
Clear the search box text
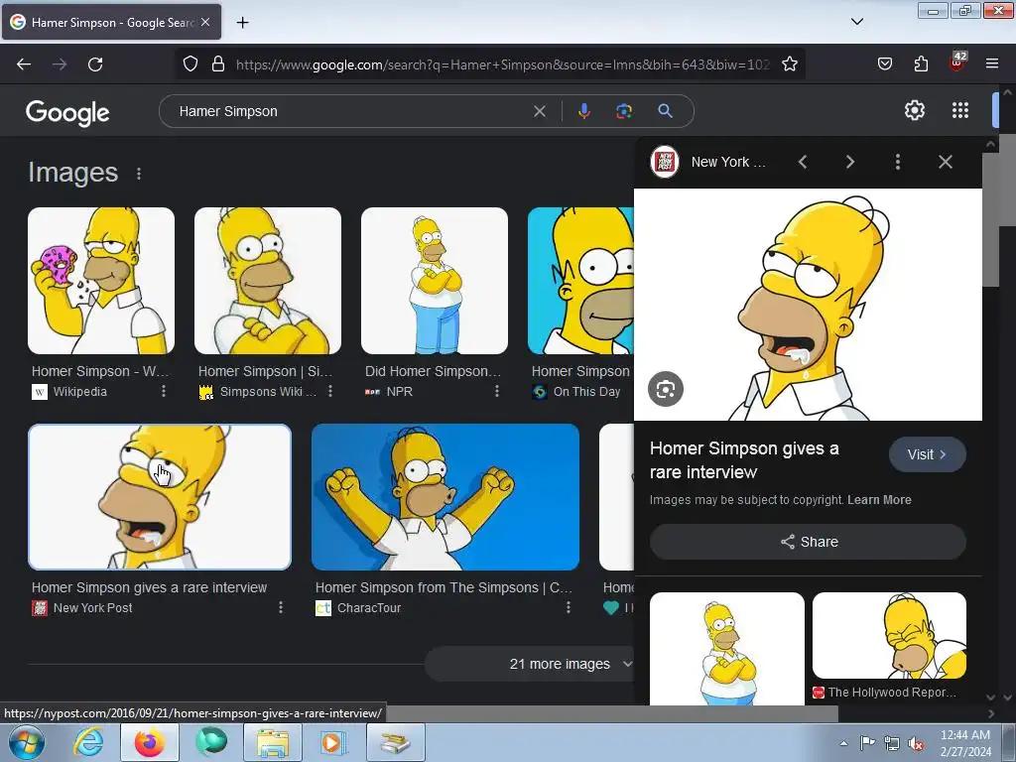(539, 111)
